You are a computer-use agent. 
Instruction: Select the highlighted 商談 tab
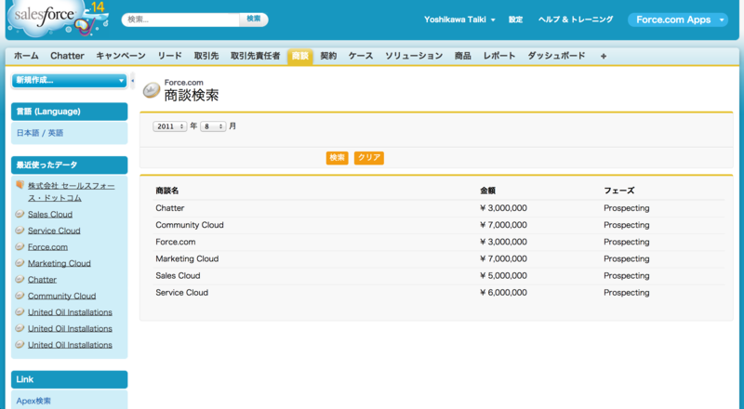pyautogui.click(x=299, y=56)
